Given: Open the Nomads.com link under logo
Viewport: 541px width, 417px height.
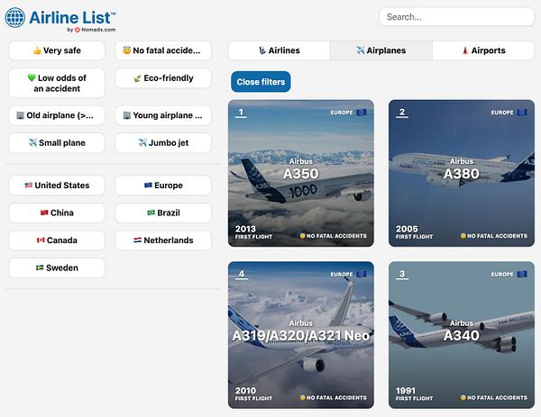Looking at the screenshot, I should tap(95, 30).
